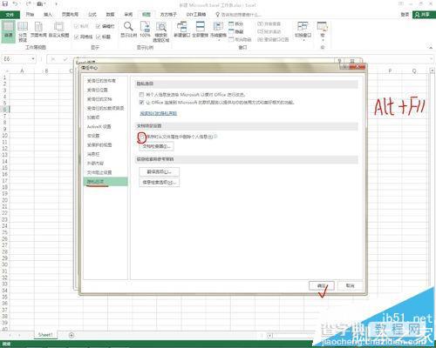436x348 pixels.
Task: Set zoom to 100% icon
Action: (145, 29)
